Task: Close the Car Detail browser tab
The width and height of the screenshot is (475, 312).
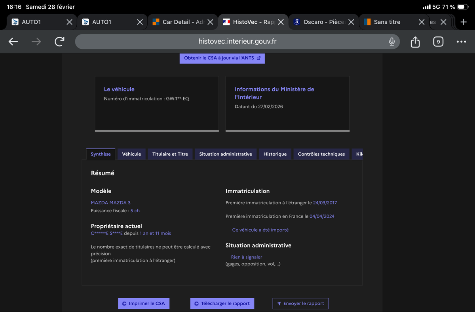Action: coord(210,22)
